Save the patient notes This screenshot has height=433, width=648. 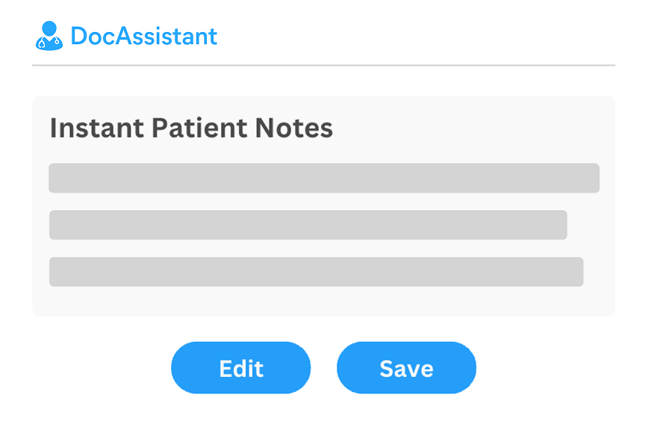pyautogui.click(x=406, y=367)
